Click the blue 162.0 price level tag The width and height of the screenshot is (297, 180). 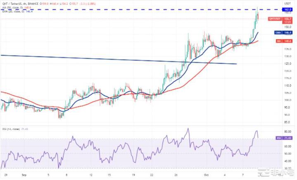(275, 9)
